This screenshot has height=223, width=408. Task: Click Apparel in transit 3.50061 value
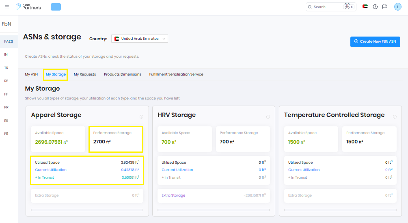[130, 178]
